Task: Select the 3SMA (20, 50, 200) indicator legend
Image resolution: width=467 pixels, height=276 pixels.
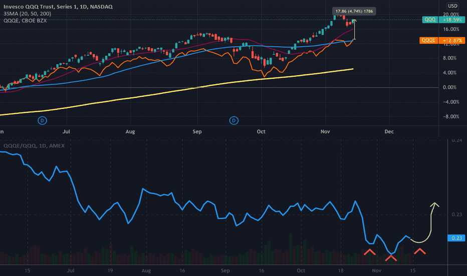Action: point(27,14)
